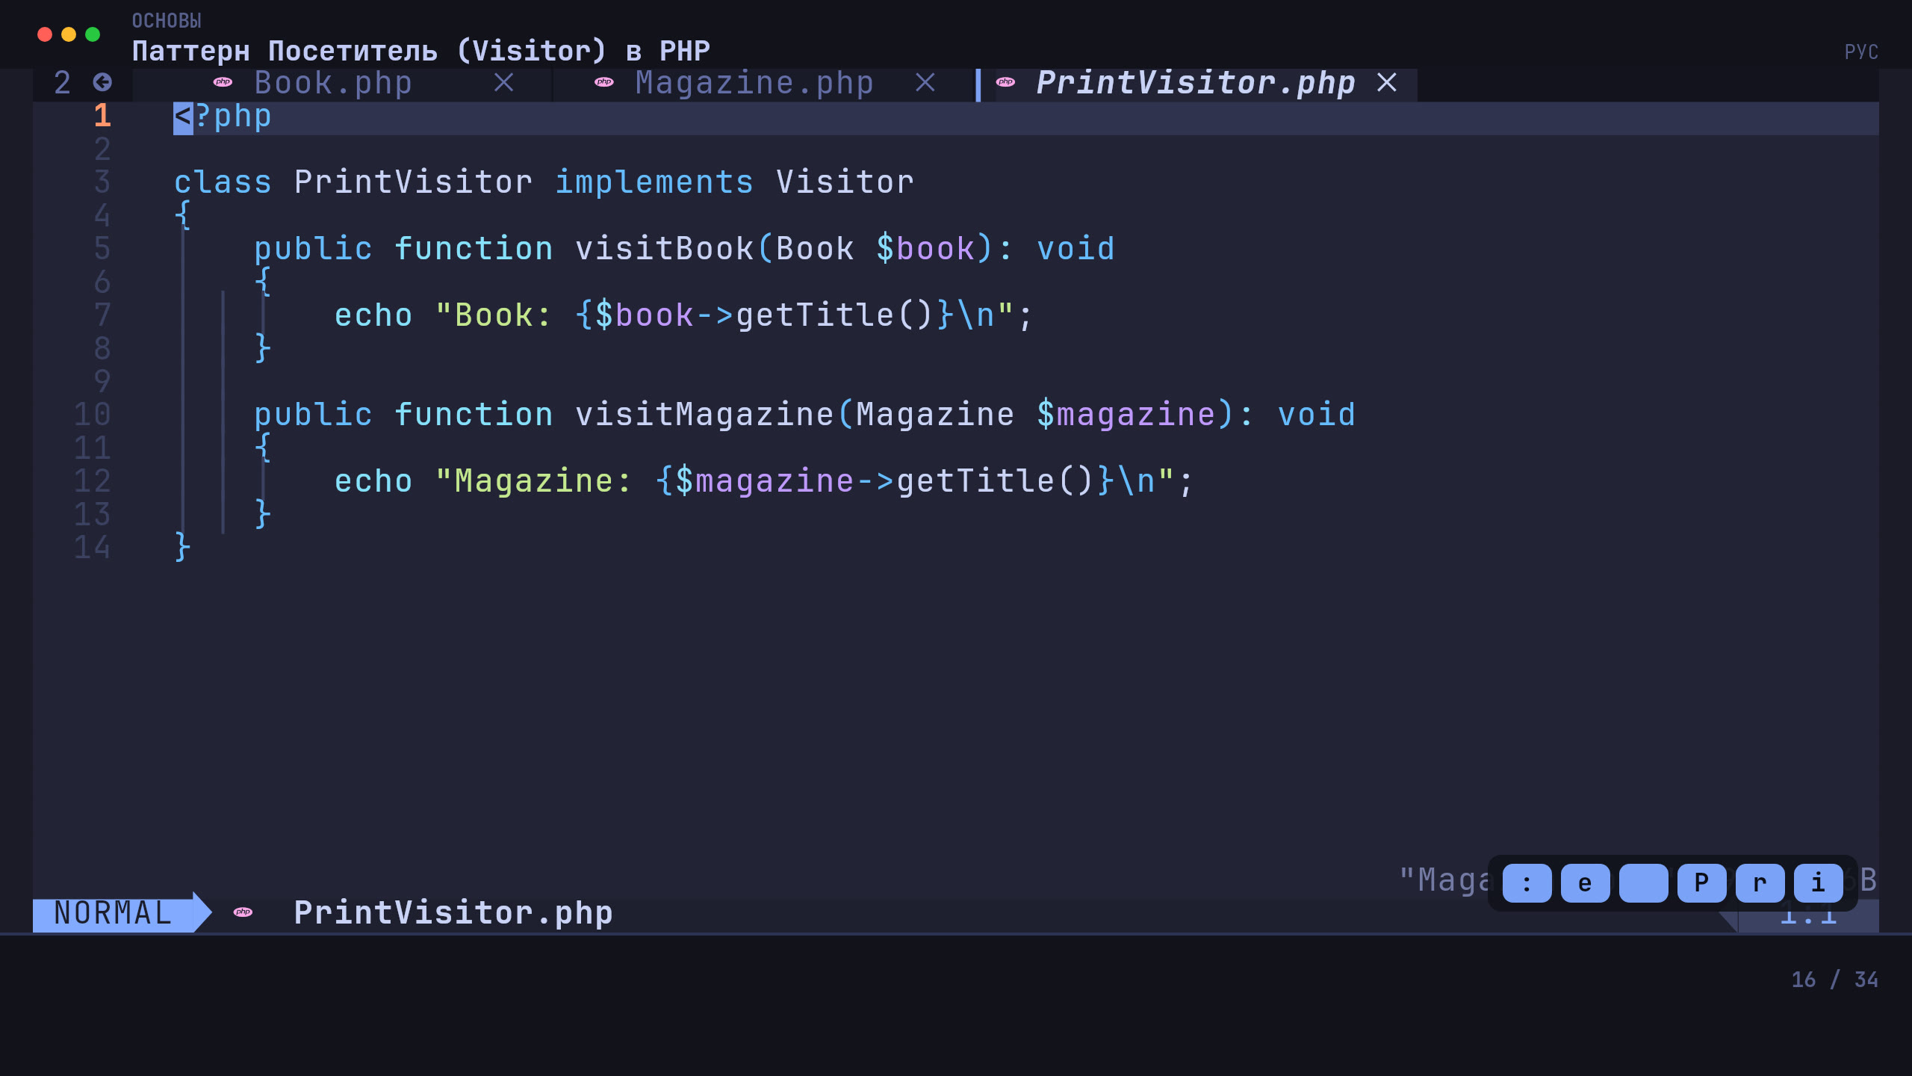Click the PHP file icon in status line
The image size is (1912, 1076).
tap(243, 912)
